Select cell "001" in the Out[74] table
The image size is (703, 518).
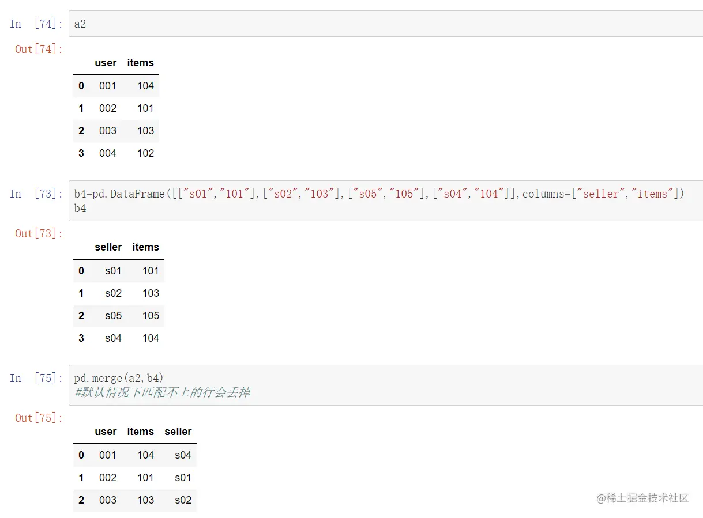click(108, 86)
